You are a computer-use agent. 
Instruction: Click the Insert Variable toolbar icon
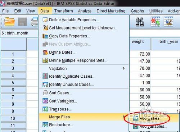[x=168, y=22]
